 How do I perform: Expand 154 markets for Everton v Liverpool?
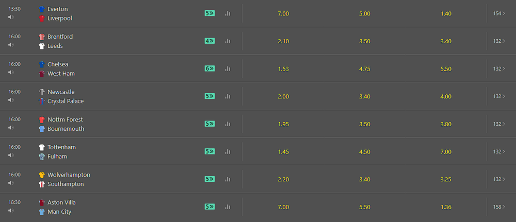[499, 13]
